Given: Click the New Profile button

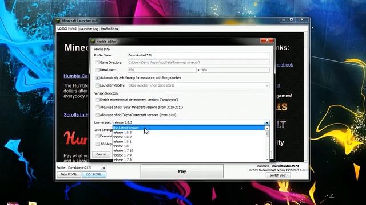Looking at the screenshot, I should point(69,174).
